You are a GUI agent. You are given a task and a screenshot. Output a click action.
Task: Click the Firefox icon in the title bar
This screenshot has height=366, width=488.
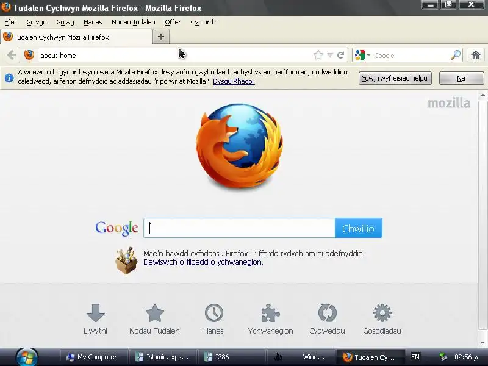tap(5, 7)
